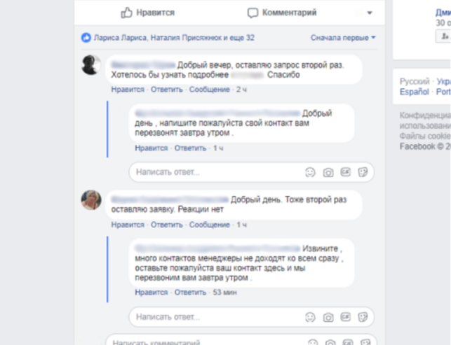Click the Комментарий speech bubble icon
Screen dimensions: 451x345
click(x=253, y=13)
